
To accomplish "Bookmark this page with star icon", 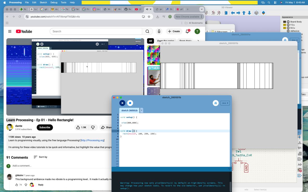I will pos(149,17).
